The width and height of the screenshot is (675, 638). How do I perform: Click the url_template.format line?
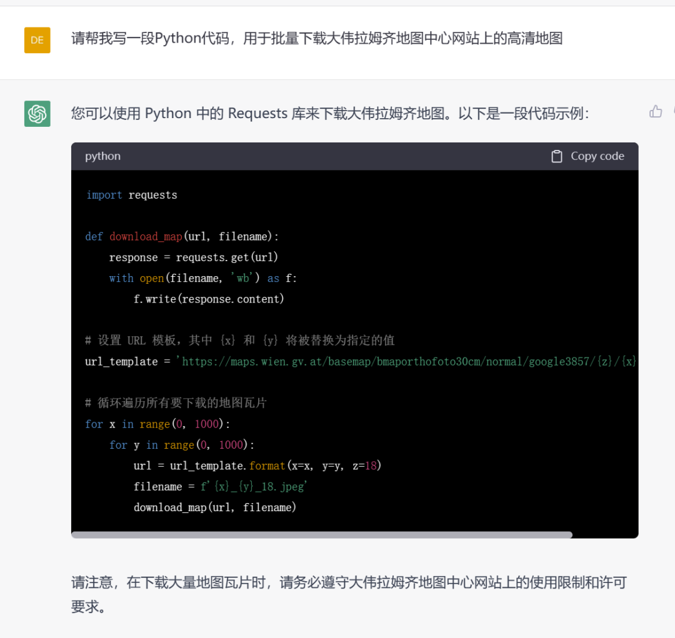[x=257, y=466]
